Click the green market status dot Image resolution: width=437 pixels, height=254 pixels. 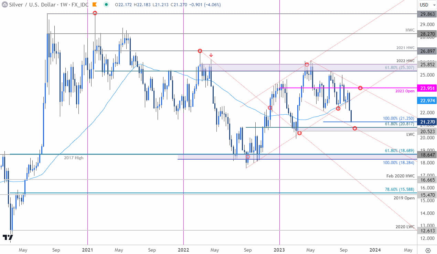coord(107,5)
